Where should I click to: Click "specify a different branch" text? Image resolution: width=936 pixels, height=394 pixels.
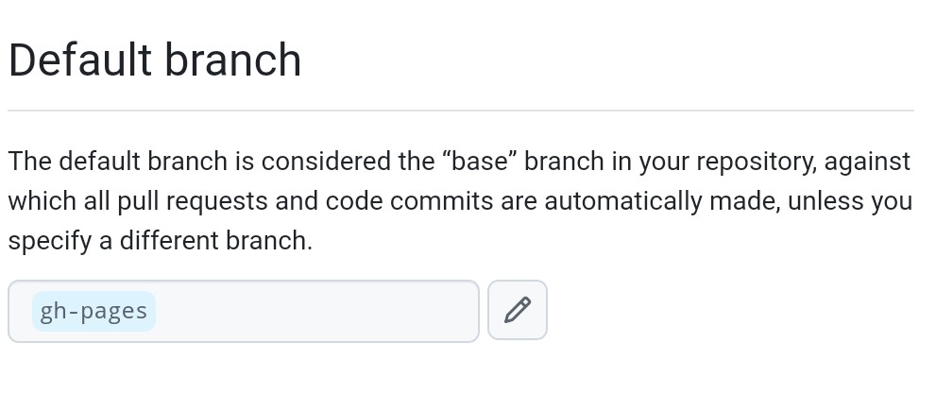click(x=160, y=241)
